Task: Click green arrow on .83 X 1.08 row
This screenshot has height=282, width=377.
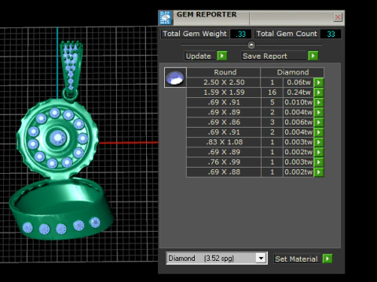Action: pyautogui.click(x=319, y=143)
